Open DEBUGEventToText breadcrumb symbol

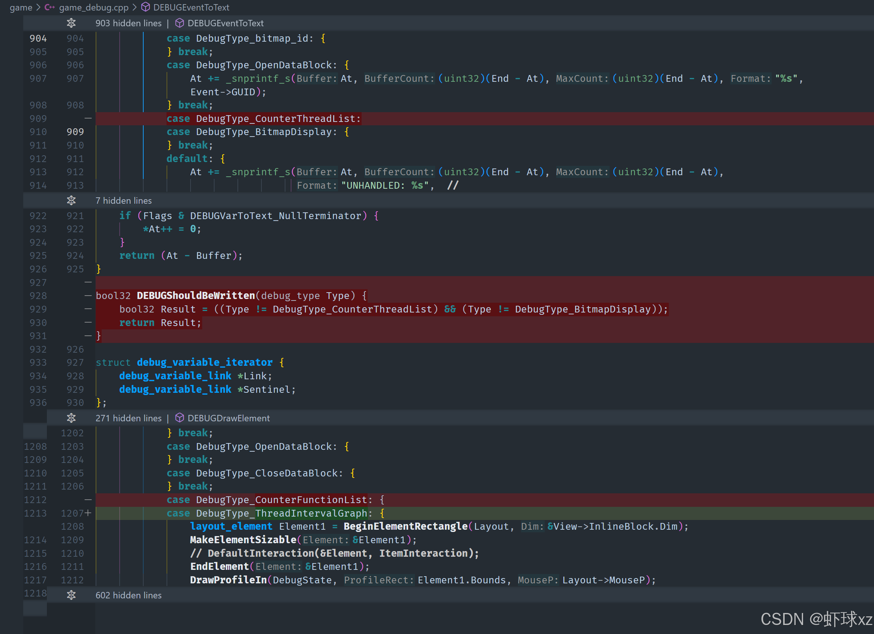click(191, 8)
